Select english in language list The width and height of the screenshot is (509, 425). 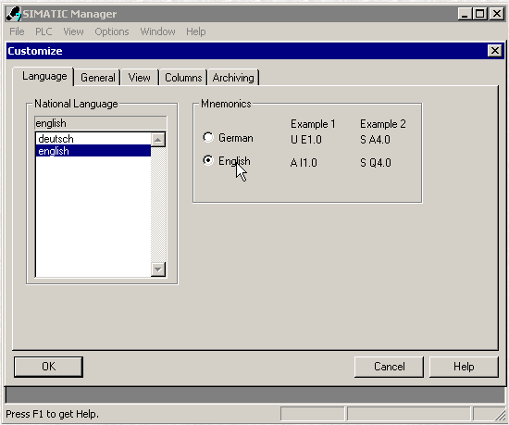click(93, 151)
